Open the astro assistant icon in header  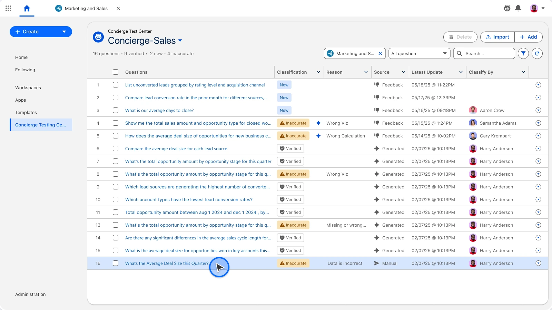507,8
